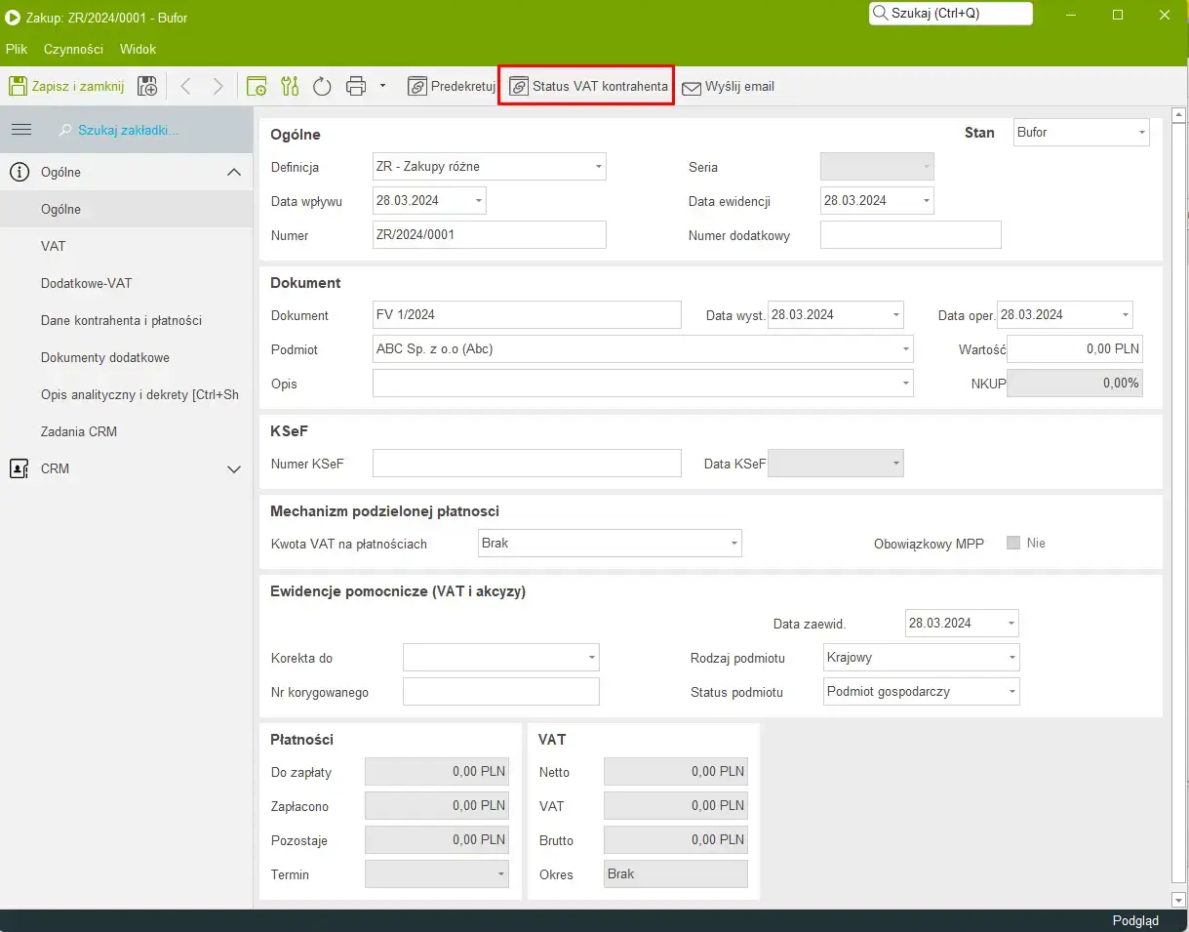Click into the Numer KSeF input field
The image size is (1189, 932).
(527, 464)
